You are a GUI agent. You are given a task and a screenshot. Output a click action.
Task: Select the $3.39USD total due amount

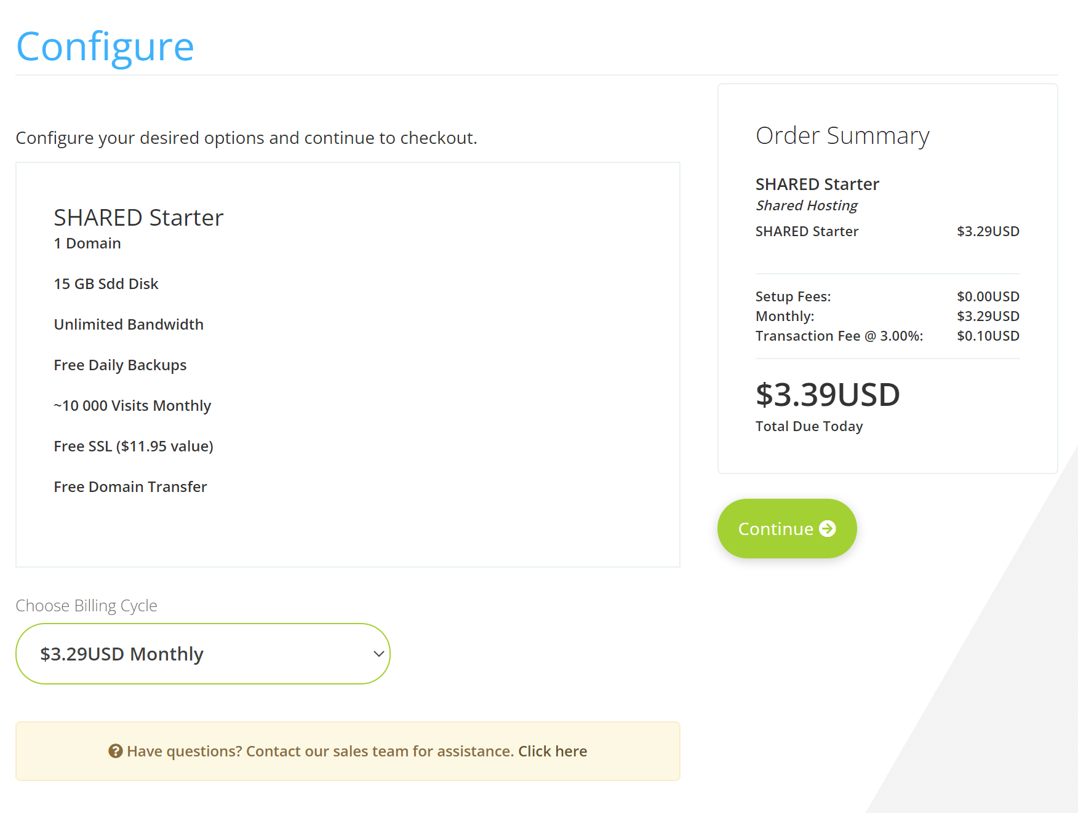pyautogui.click(x=827, y=394)
